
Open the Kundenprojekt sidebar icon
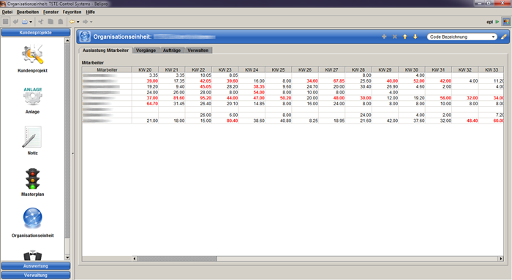tap(32, 55)
